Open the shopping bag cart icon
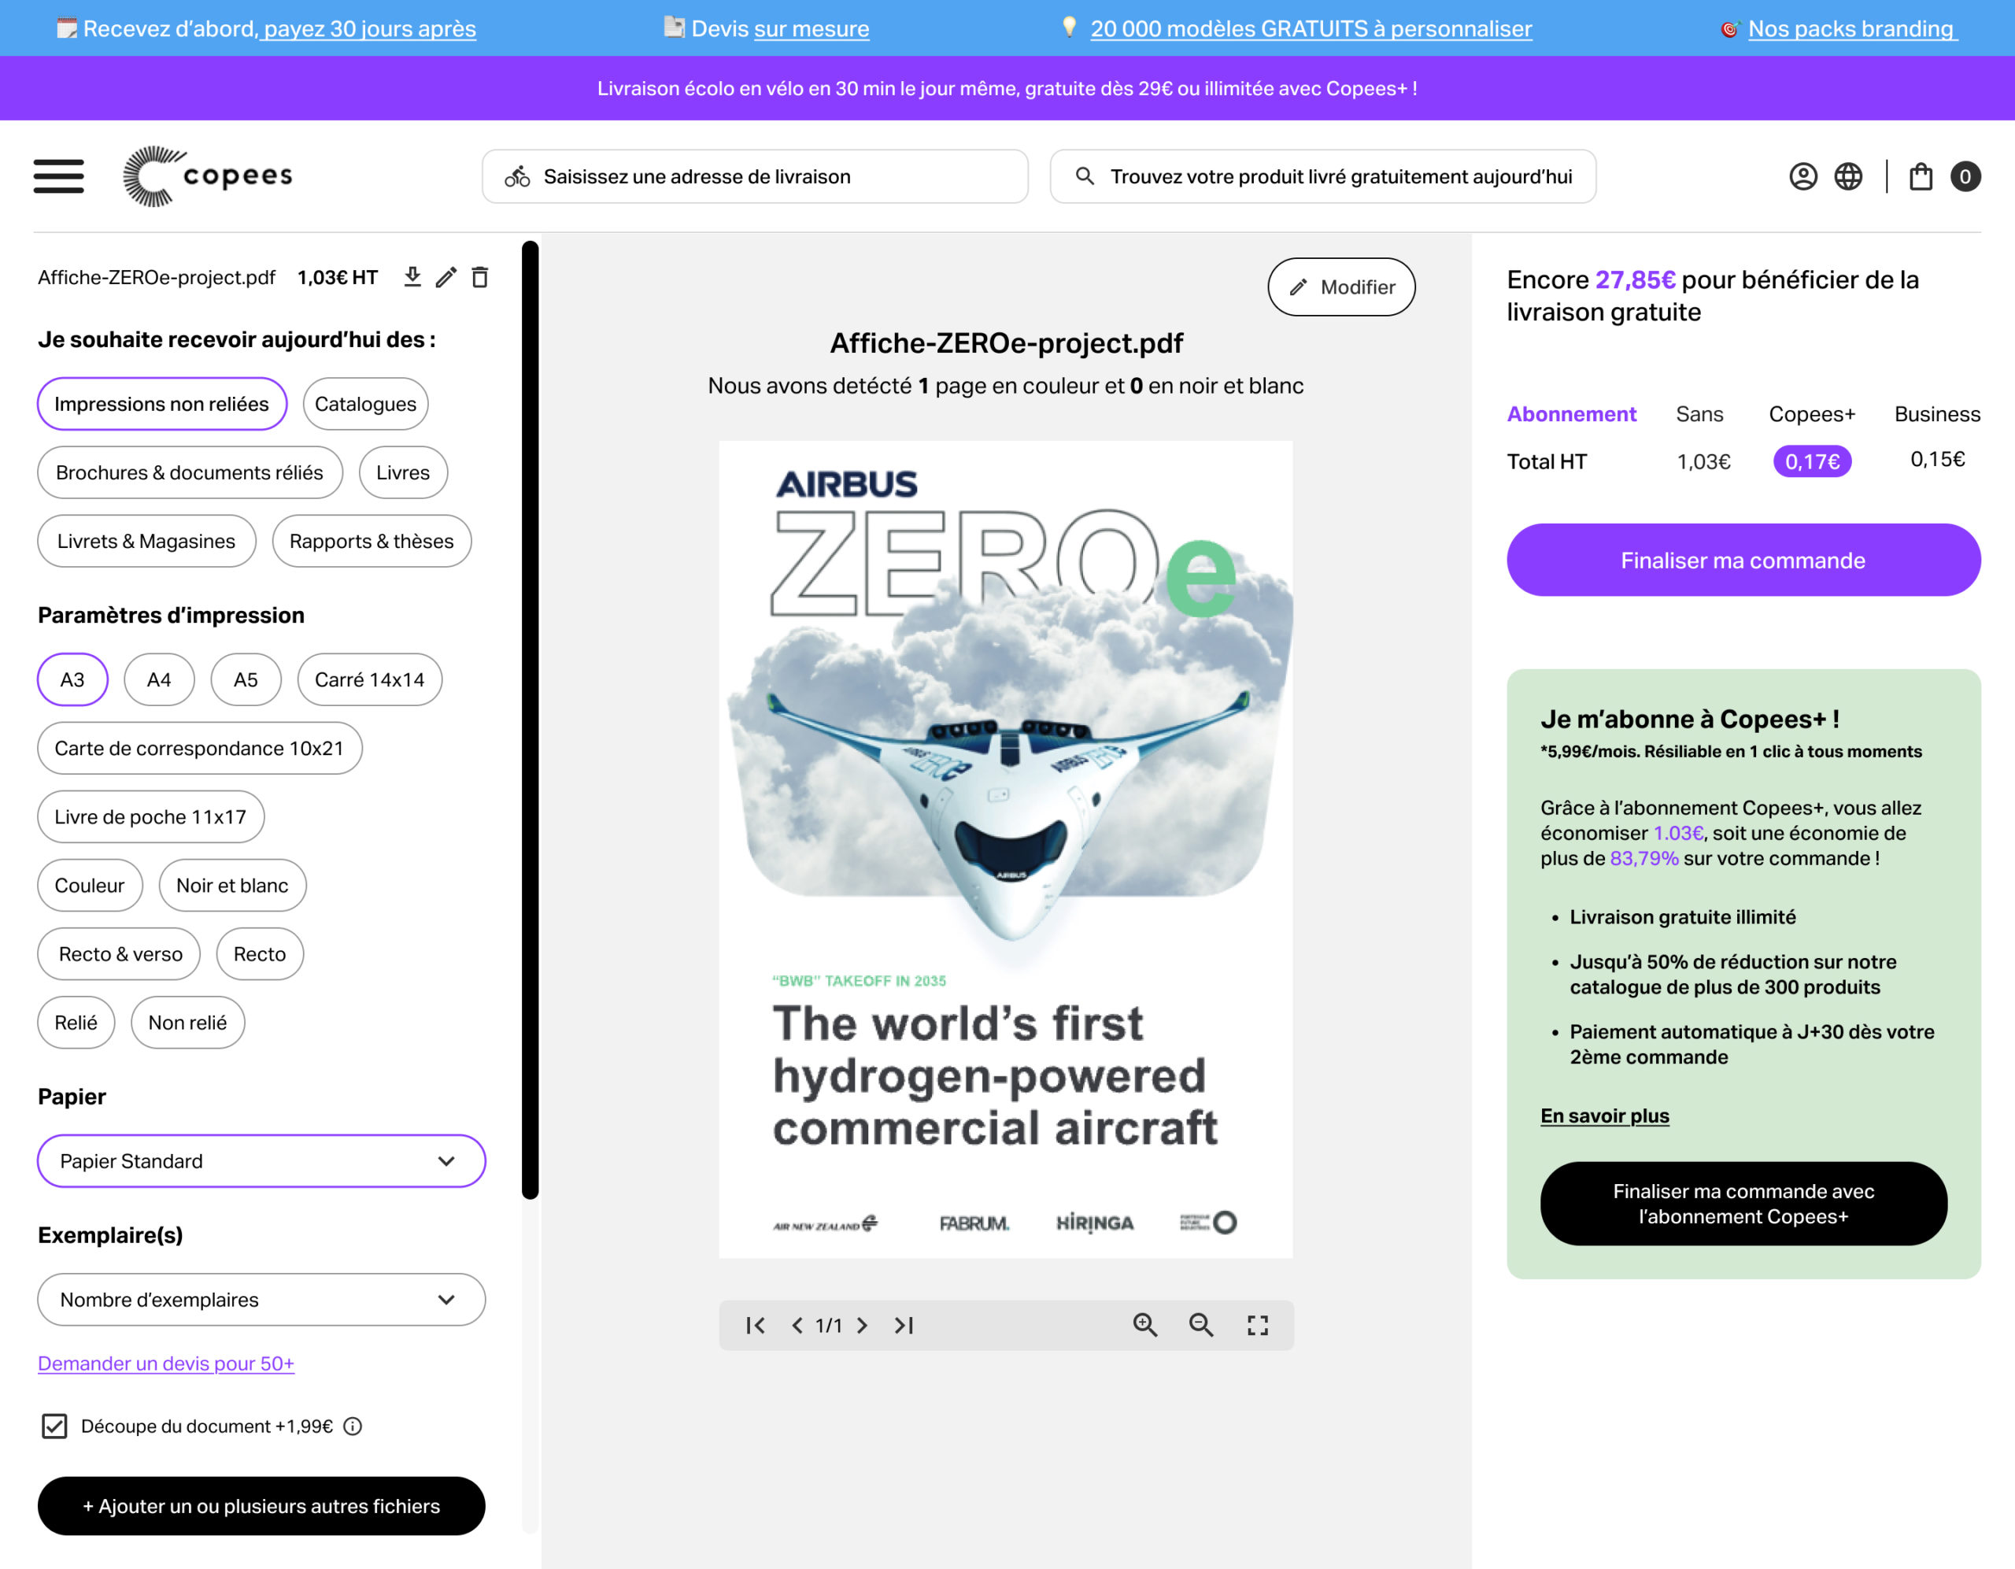The height and width of the screenshot is (1569, 2015). pyautogui.click(x=1921, y=176)
